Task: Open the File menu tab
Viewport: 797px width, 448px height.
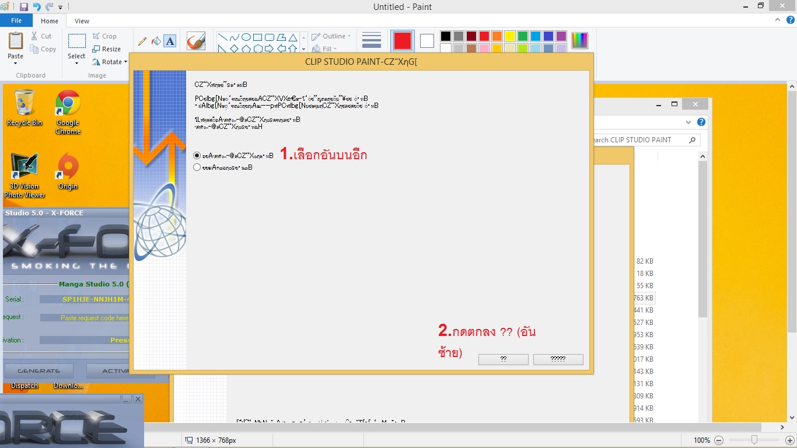Action: [x=16, y=20]
